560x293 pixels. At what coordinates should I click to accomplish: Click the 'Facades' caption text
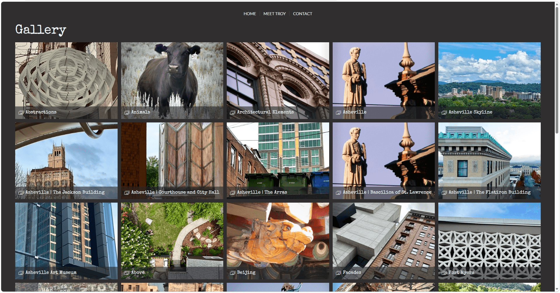(352, 272)
